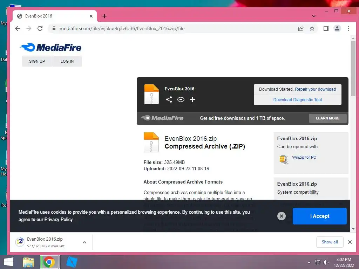
Task: Select the EvenBlox 2016 browser tab
Action: click(54, 16)
